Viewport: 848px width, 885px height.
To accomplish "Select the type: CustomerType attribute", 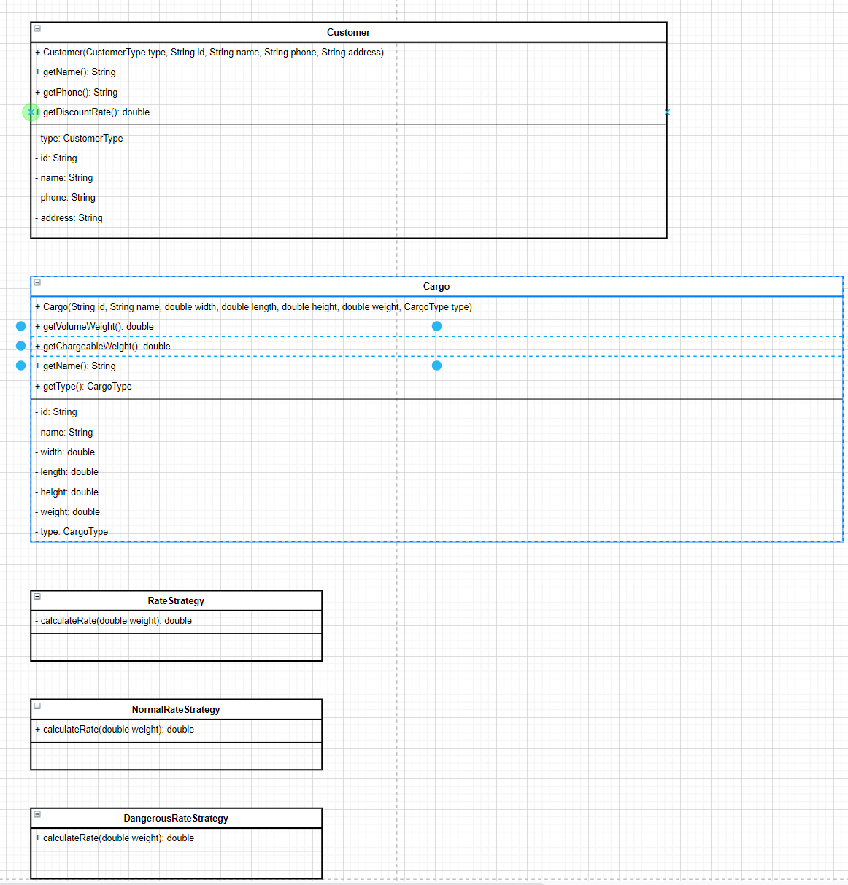I will click(x=349, y=139).
